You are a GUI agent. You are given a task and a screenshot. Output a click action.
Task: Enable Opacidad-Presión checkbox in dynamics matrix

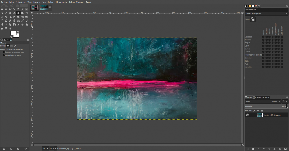point(264,37)
